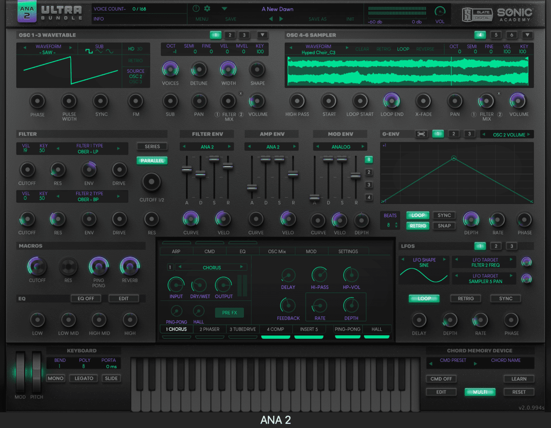Screen dimensions: 551x428
Task: Click the chorus FEEDBACK knob
Action: (288, 305)
